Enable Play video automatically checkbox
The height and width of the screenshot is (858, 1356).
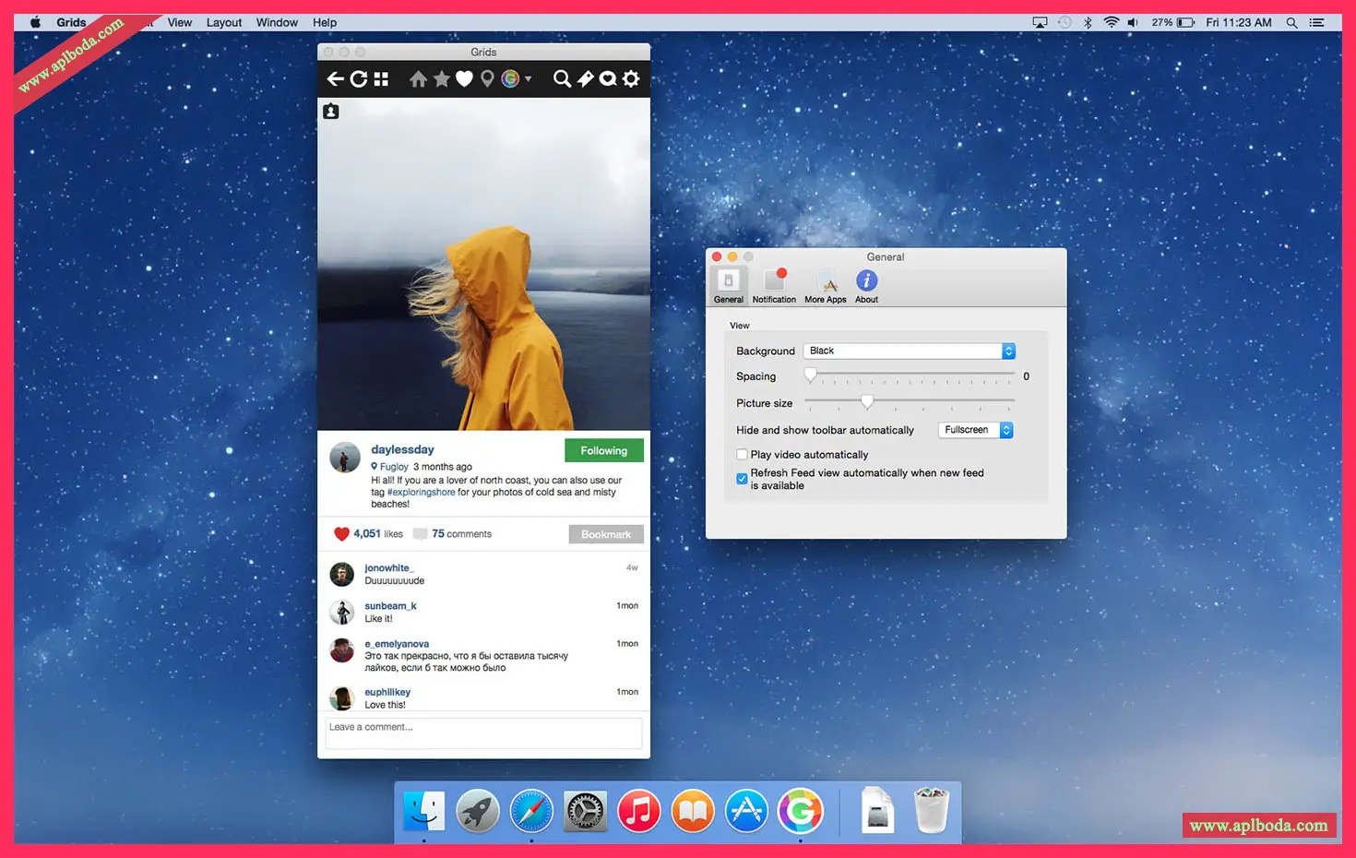(742, 455)
